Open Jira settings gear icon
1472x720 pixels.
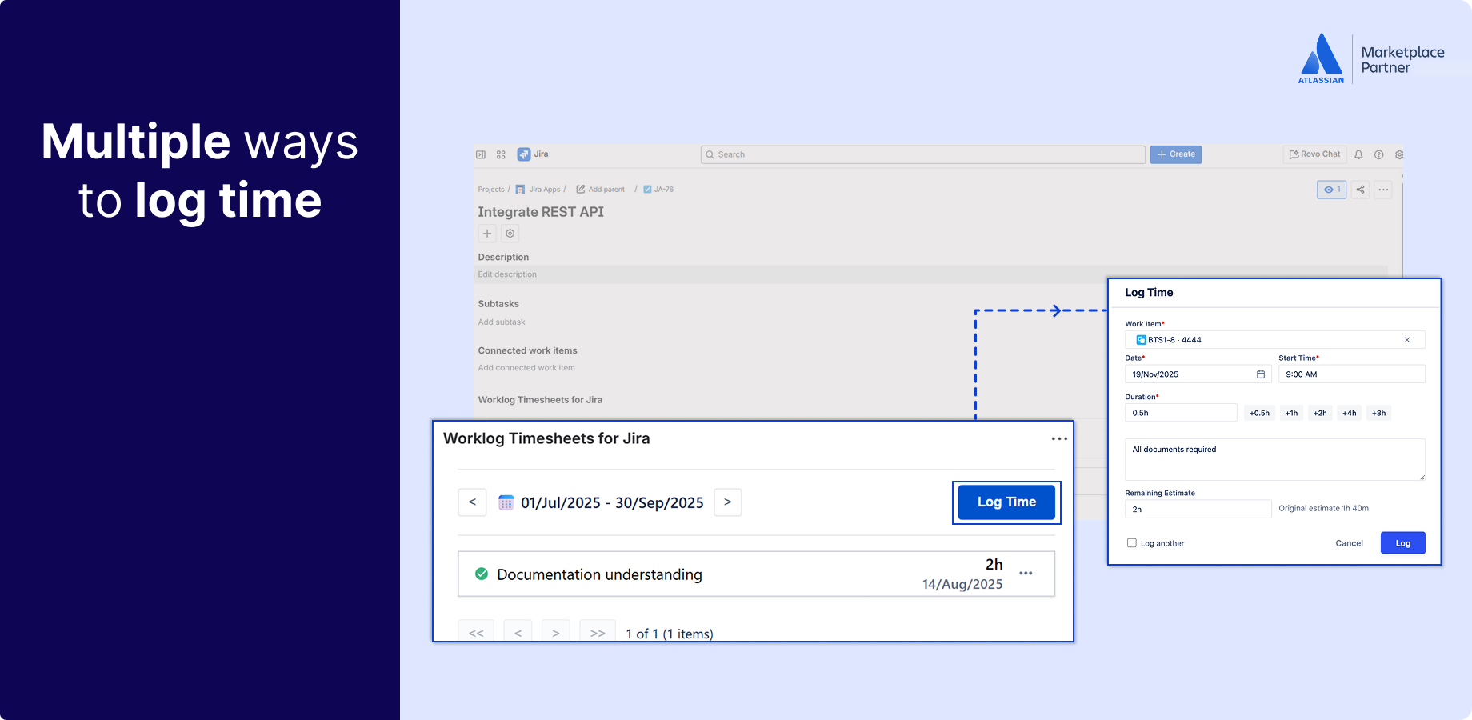pos(1399,154)
